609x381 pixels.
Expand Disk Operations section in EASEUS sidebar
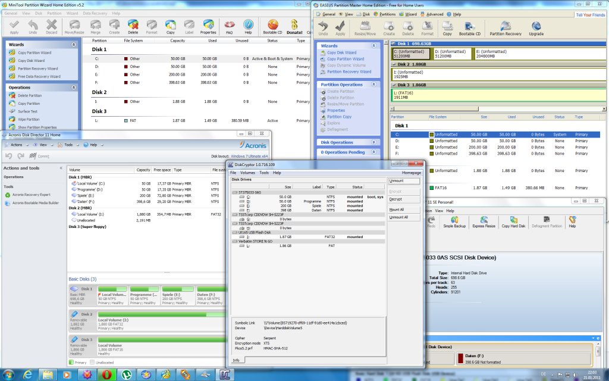coord(373,142)
